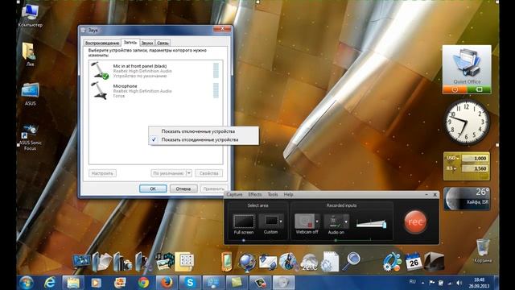Screen dimensions: 515x290
Task: Toggle the Audio on button
Action: (336, 224)
